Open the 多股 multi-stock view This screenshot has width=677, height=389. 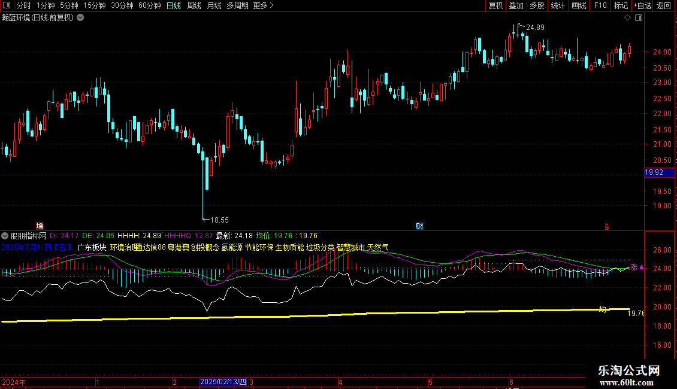(x=537, y=5)
